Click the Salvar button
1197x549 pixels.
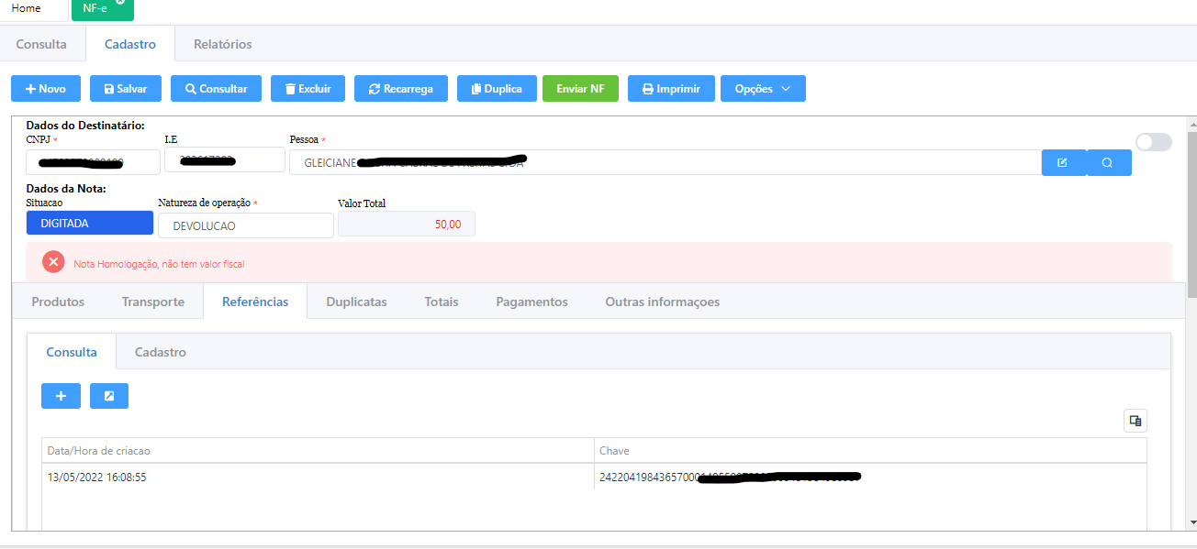point(126,89)
